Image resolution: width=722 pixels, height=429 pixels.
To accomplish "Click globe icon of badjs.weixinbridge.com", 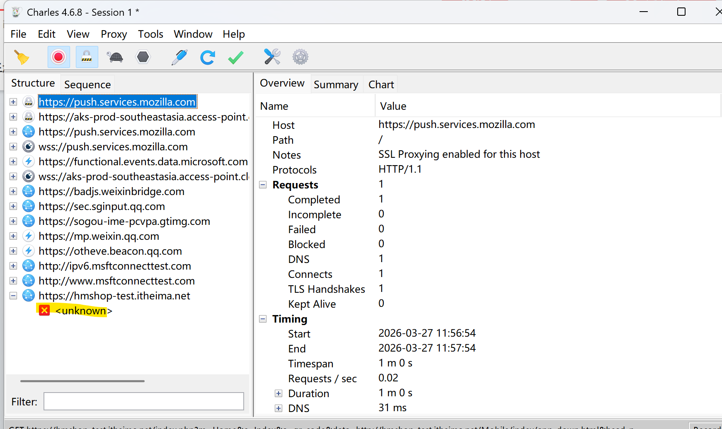I will tap(29, 191).
